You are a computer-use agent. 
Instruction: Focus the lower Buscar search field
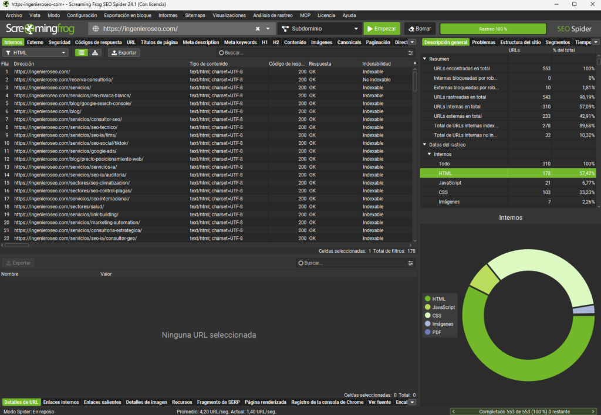pyautogui.click(x=352, y=263)
